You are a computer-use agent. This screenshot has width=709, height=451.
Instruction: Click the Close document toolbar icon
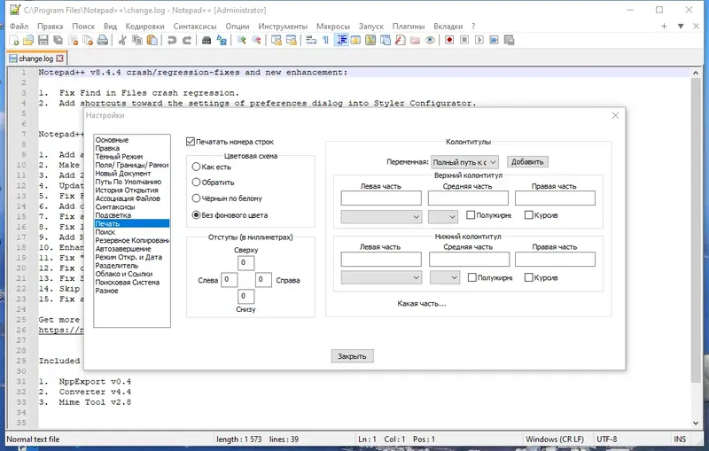[x=73, y=40]
